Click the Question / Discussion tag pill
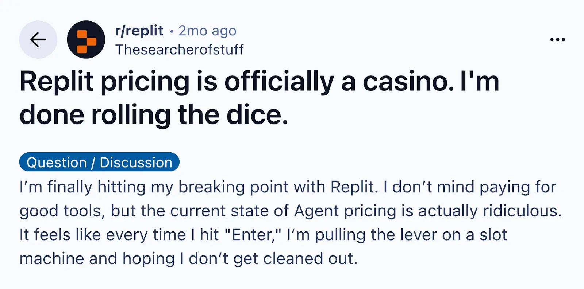The height and width of the screenshot is (289, 584). (x=99, y=162)
